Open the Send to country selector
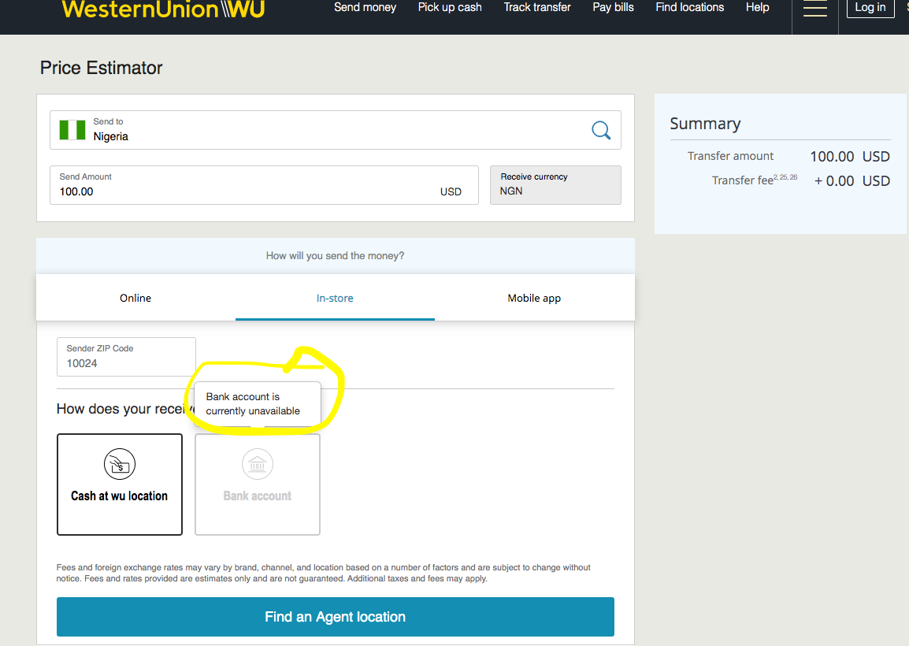909x646 pixels. click(x=335, y=130)
